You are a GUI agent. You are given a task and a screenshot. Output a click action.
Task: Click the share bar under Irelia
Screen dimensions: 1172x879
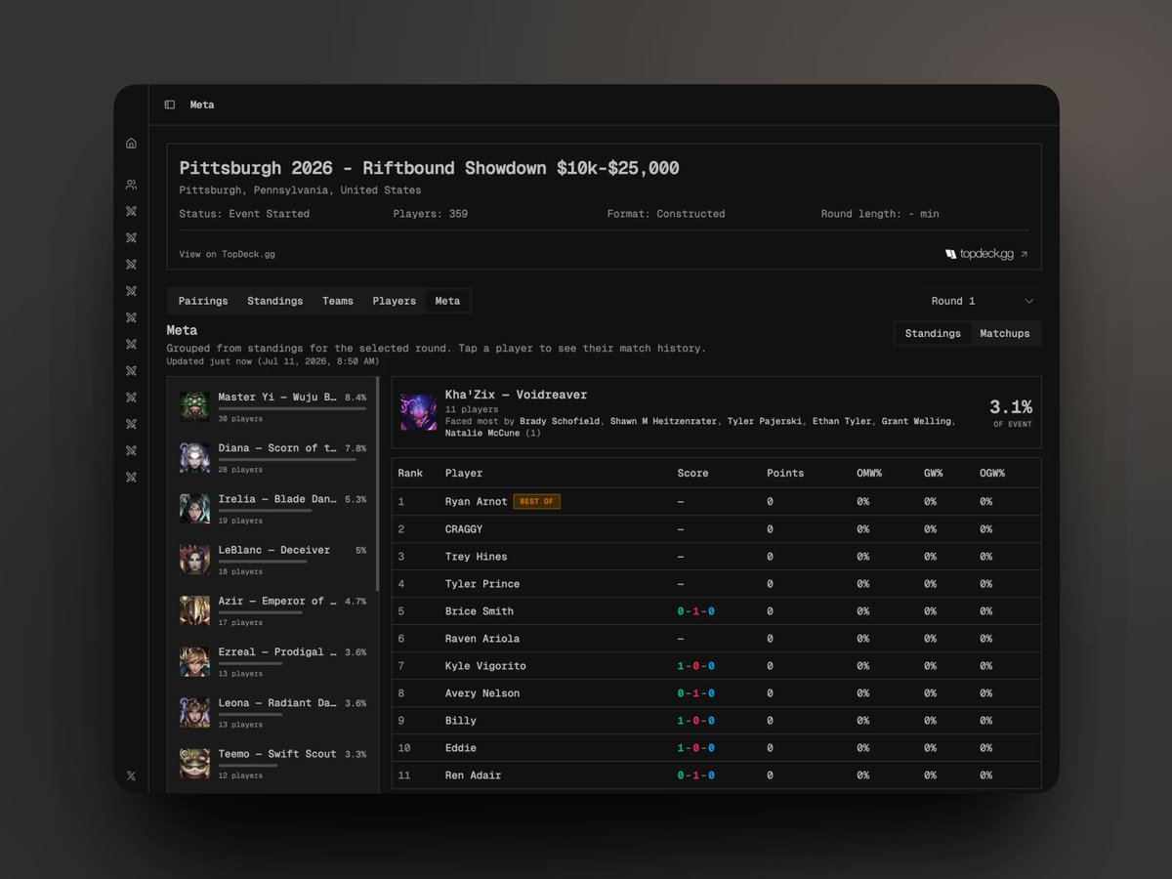[265, 510]
